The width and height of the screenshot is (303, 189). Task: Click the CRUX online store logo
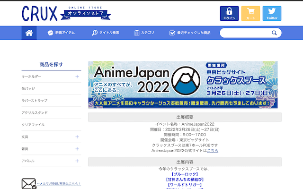66,13
